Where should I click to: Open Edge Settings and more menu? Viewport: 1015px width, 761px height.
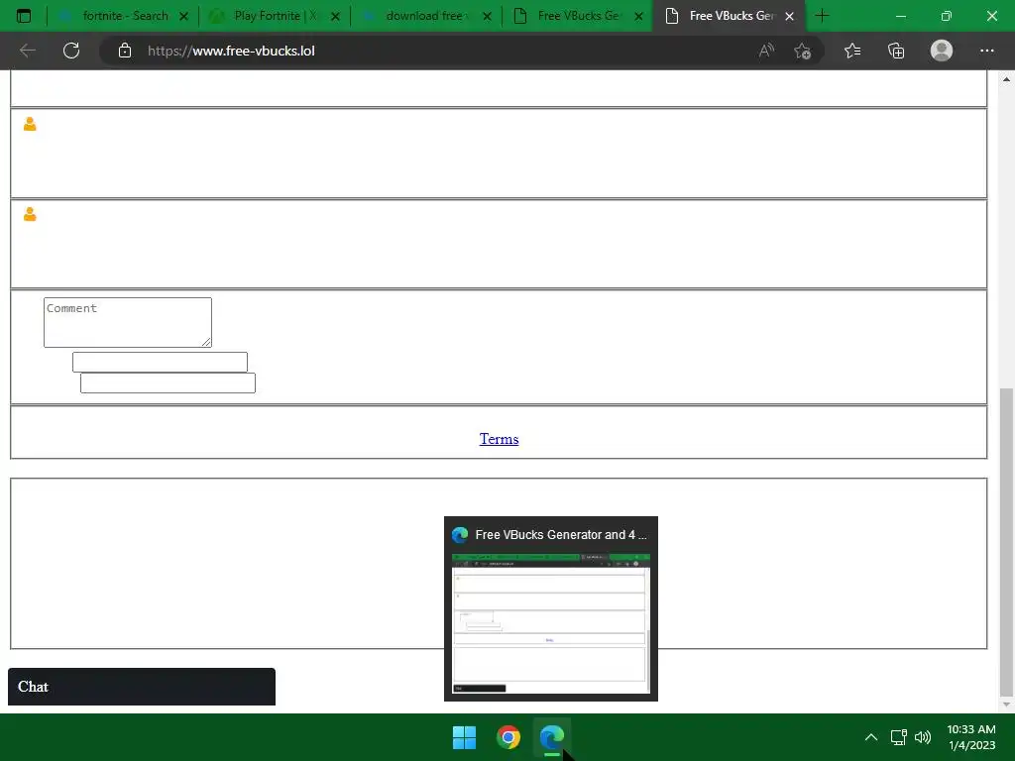pyautogui.click(x=986, y=51)
